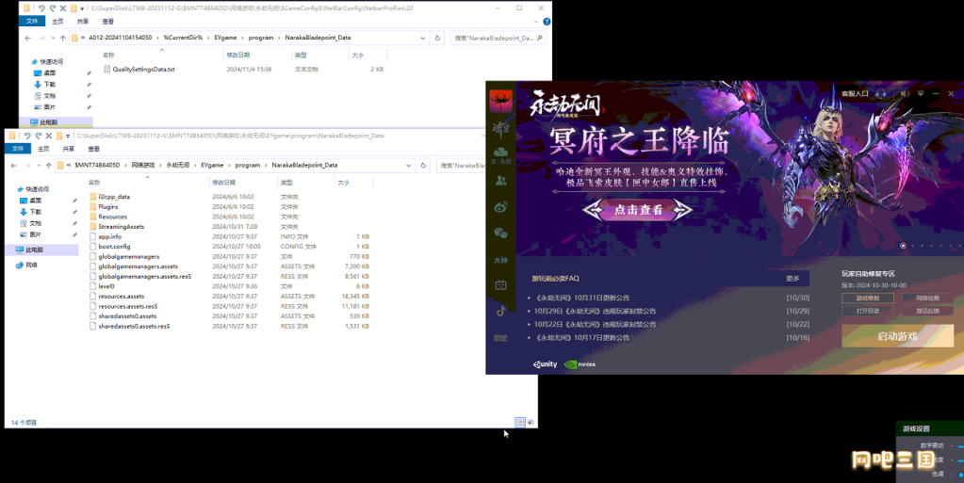This screenshot has height=483, width=964.
Task: Click the 客服入口 link in launcher header
Action: tap(855, 93)
